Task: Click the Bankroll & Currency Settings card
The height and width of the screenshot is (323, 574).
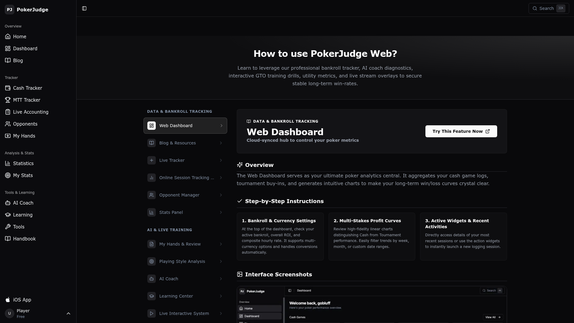Action: (280, 237)
